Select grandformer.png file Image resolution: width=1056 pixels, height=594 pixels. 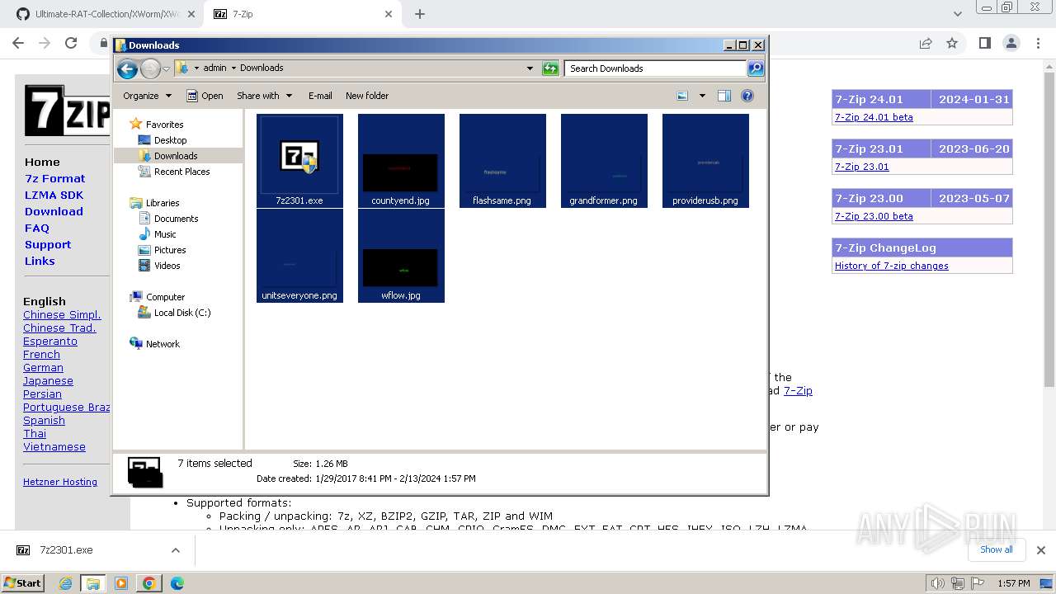pyautogui.click(x=604, y=161)
